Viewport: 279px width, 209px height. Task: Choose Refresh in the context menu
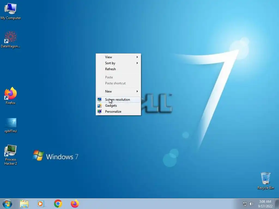point(118,69)
